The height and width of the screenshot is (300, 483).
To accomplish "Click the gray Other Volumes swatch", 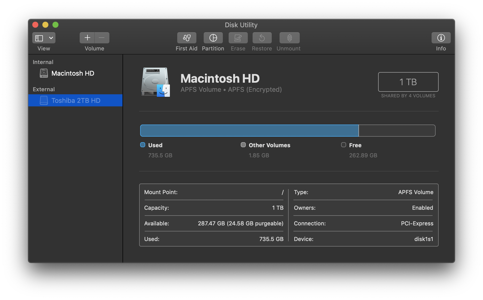I will [243, 145].
